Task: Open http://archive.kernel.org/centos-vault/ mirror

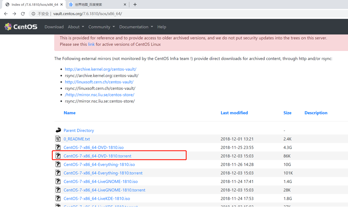Action: click(101, 69)
